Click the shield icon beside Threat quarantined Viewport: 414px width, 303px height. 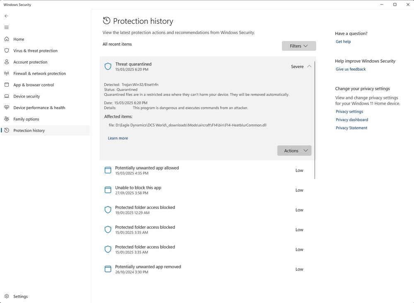point(108,66)
